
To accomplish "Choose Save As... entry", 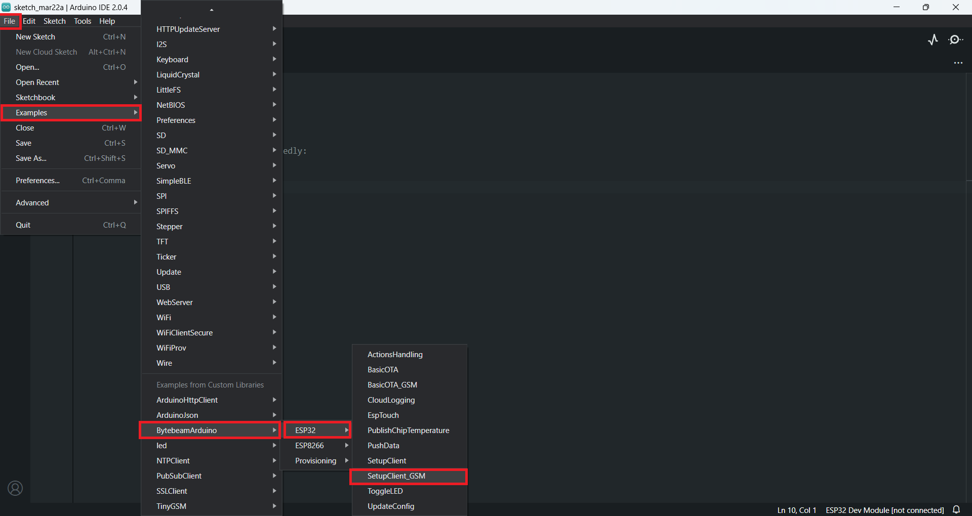I will [x=71, y=158].
